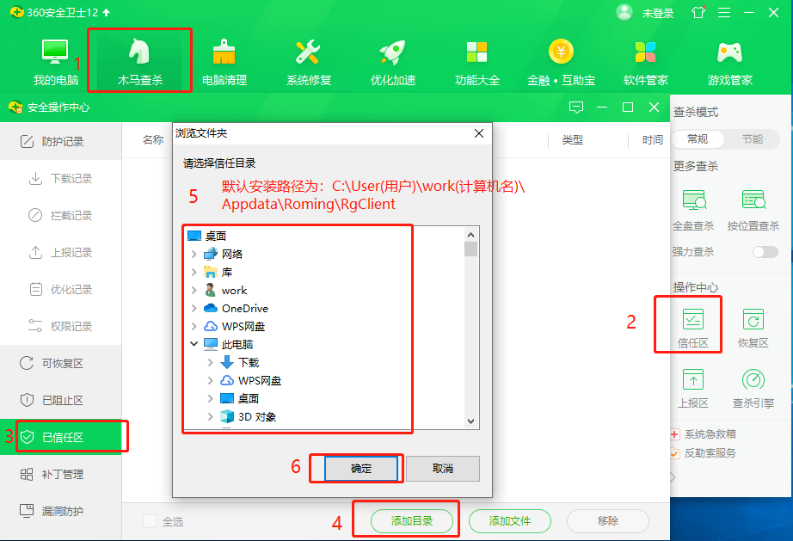Check the 全选 select-all checkbox
Image resolution: width=793 pixels, height=541 pixels.
pyautogui.click(x=151, y=521)
